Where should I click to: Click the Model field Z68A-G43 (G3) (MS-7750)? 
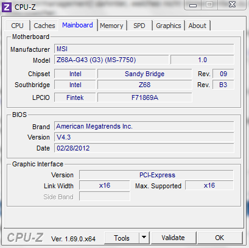[111, 60]
